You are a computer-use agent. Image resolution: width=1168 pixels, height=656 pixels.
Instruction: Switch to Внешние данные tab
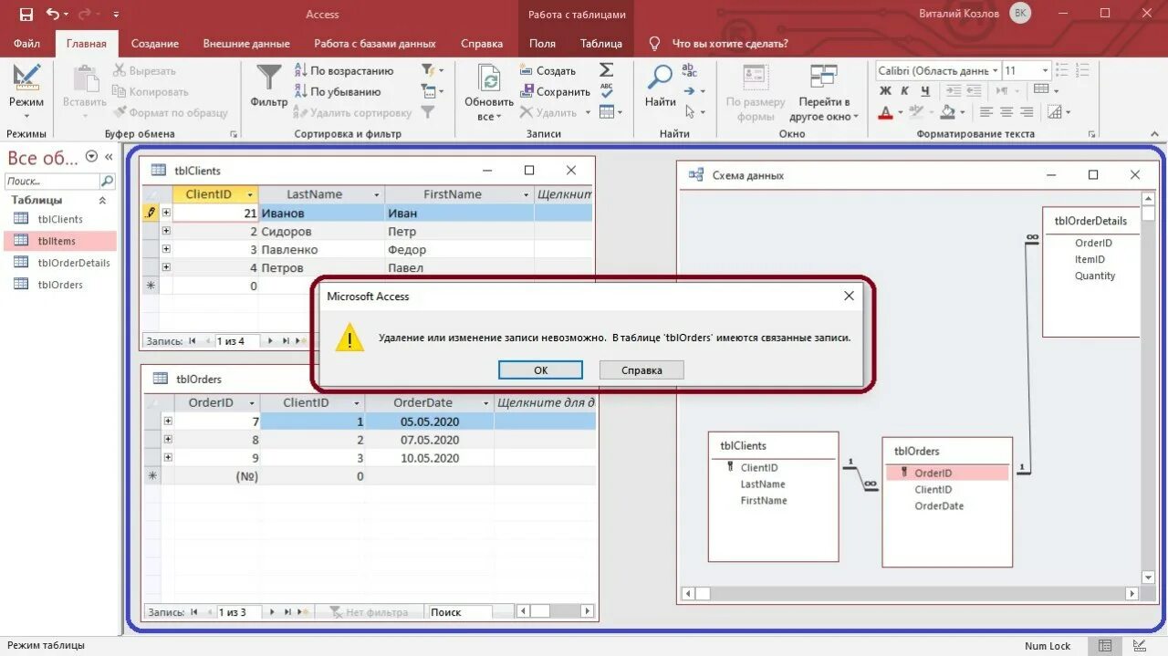(x=246, y=43)
